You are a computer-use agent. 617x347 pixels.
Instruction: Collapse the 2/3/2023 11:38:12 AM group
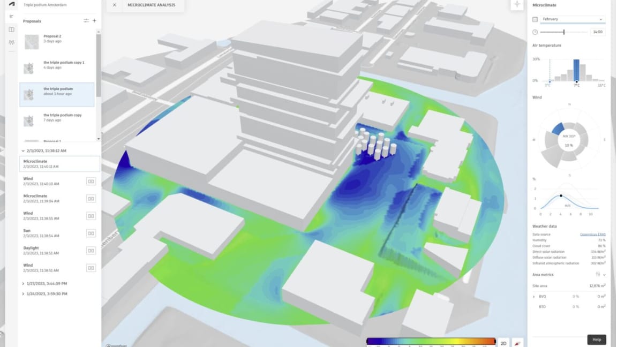(23, 151)
